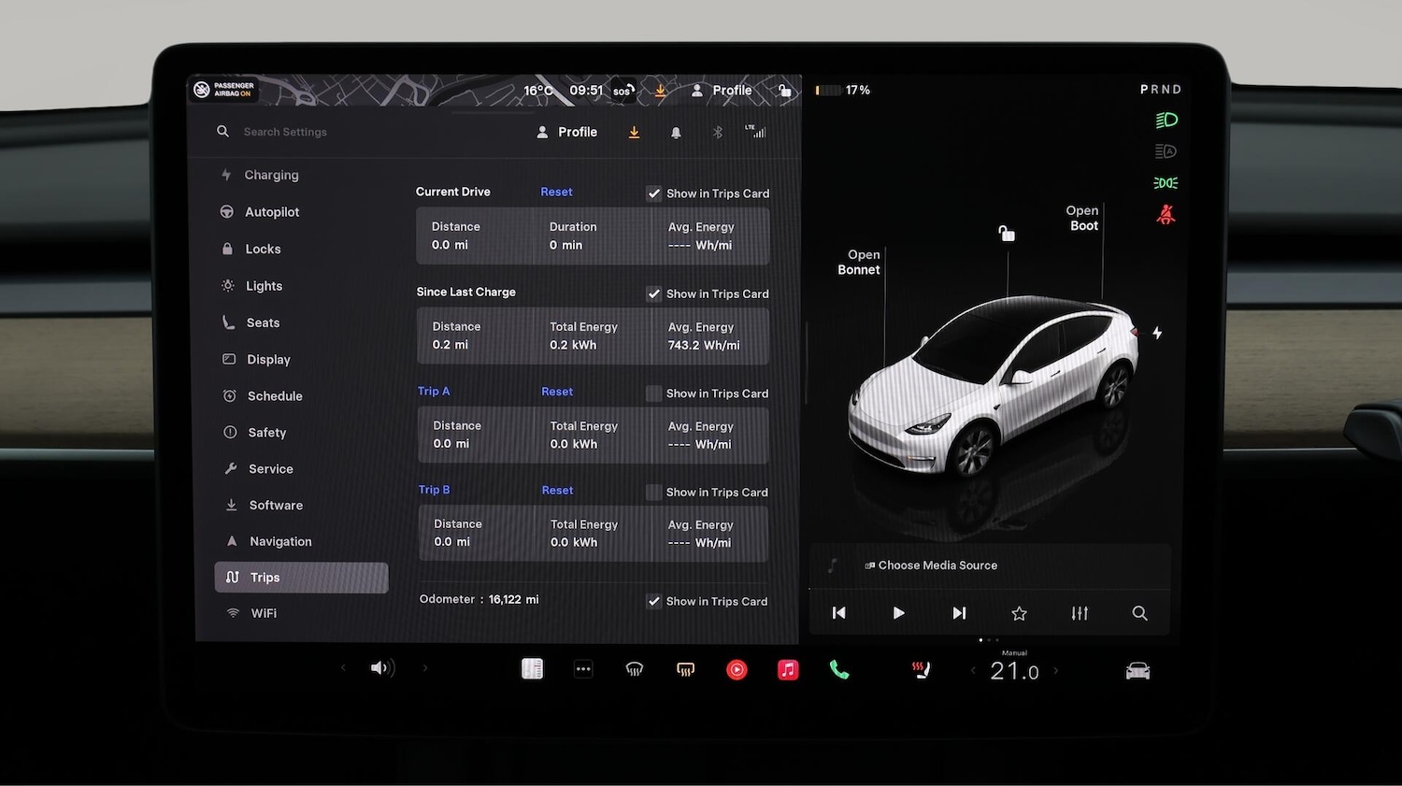1402x786 pixels.
Task: Increase cabin temperature with right arrow
Action: tap(1057, 671)
